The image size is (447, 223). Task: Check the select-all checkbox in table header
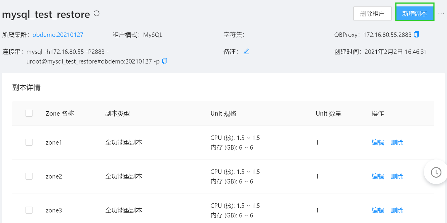pyautogui.click(x=29, y=113)
